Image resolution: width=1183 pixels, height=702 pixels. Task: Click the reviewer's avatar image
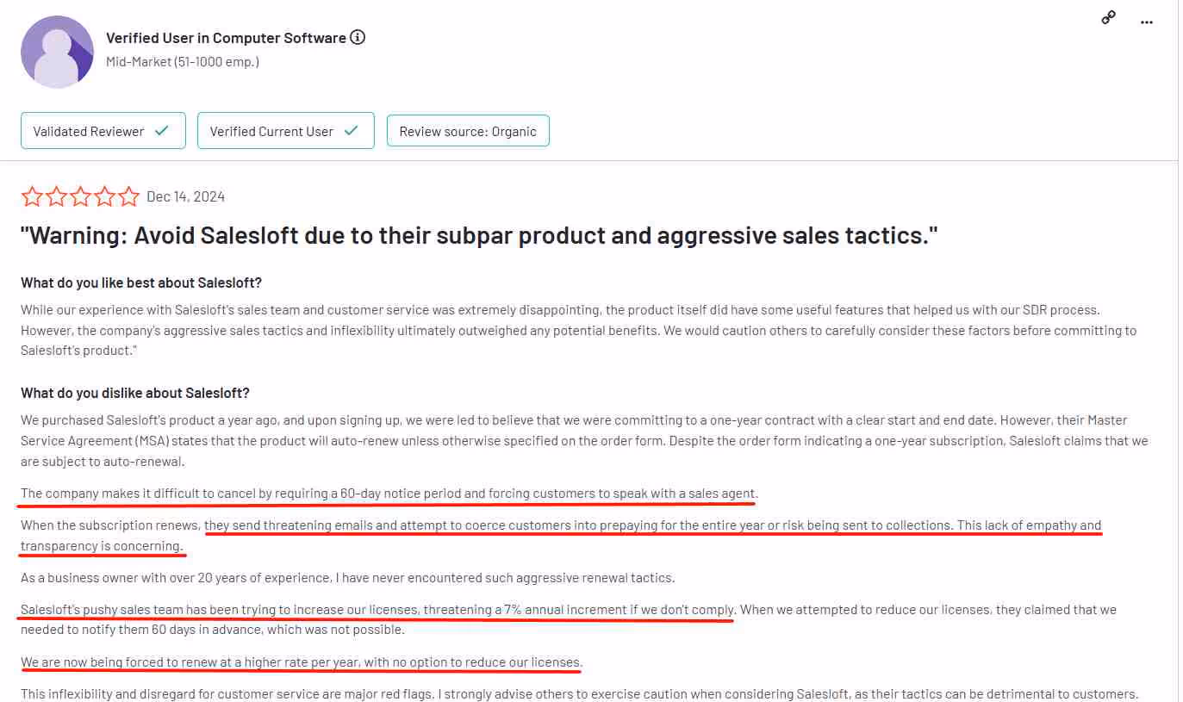tap(57, 52)
